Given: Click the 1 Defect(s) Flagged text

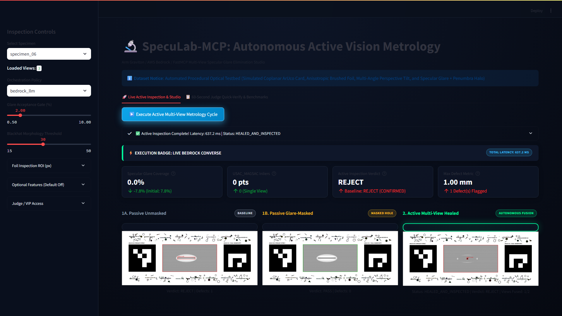Looking at the screenshot, I should (x=468, y=191).
